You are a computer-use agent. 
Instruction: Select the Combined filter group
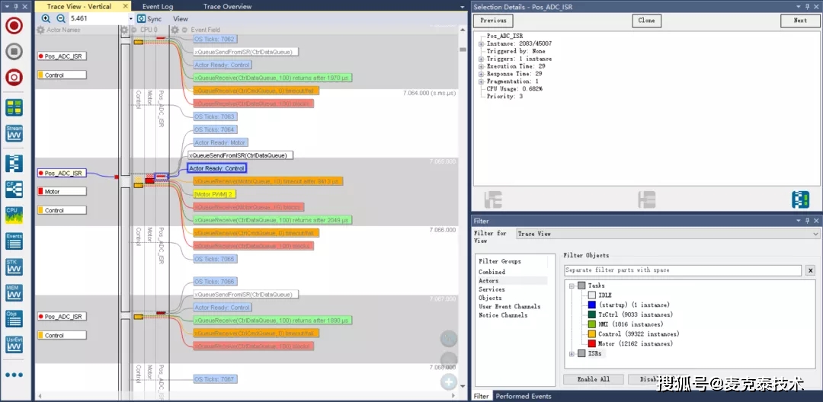492,272
